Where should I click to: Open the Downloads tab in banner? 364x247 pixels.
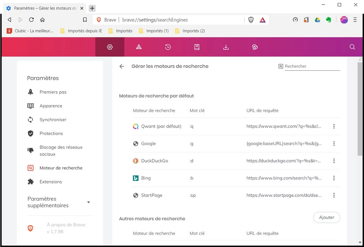[x=226, y=47]
